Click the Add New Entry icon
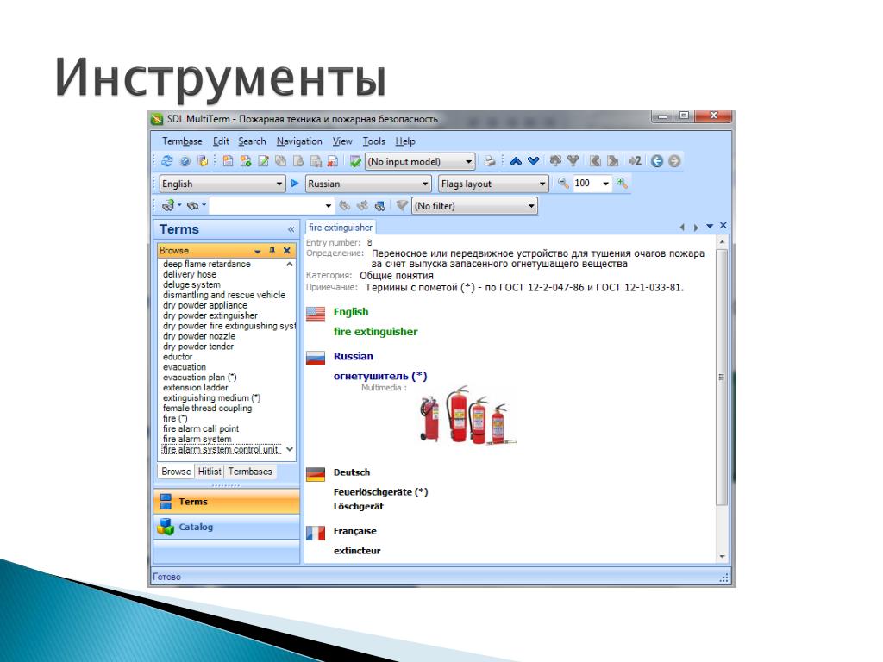 pos(228,161)
